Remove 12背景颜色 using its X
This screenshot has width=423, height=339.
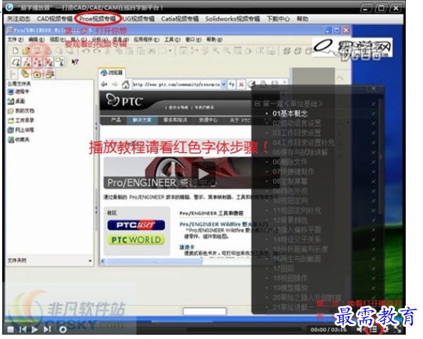(x=374, y=220)
